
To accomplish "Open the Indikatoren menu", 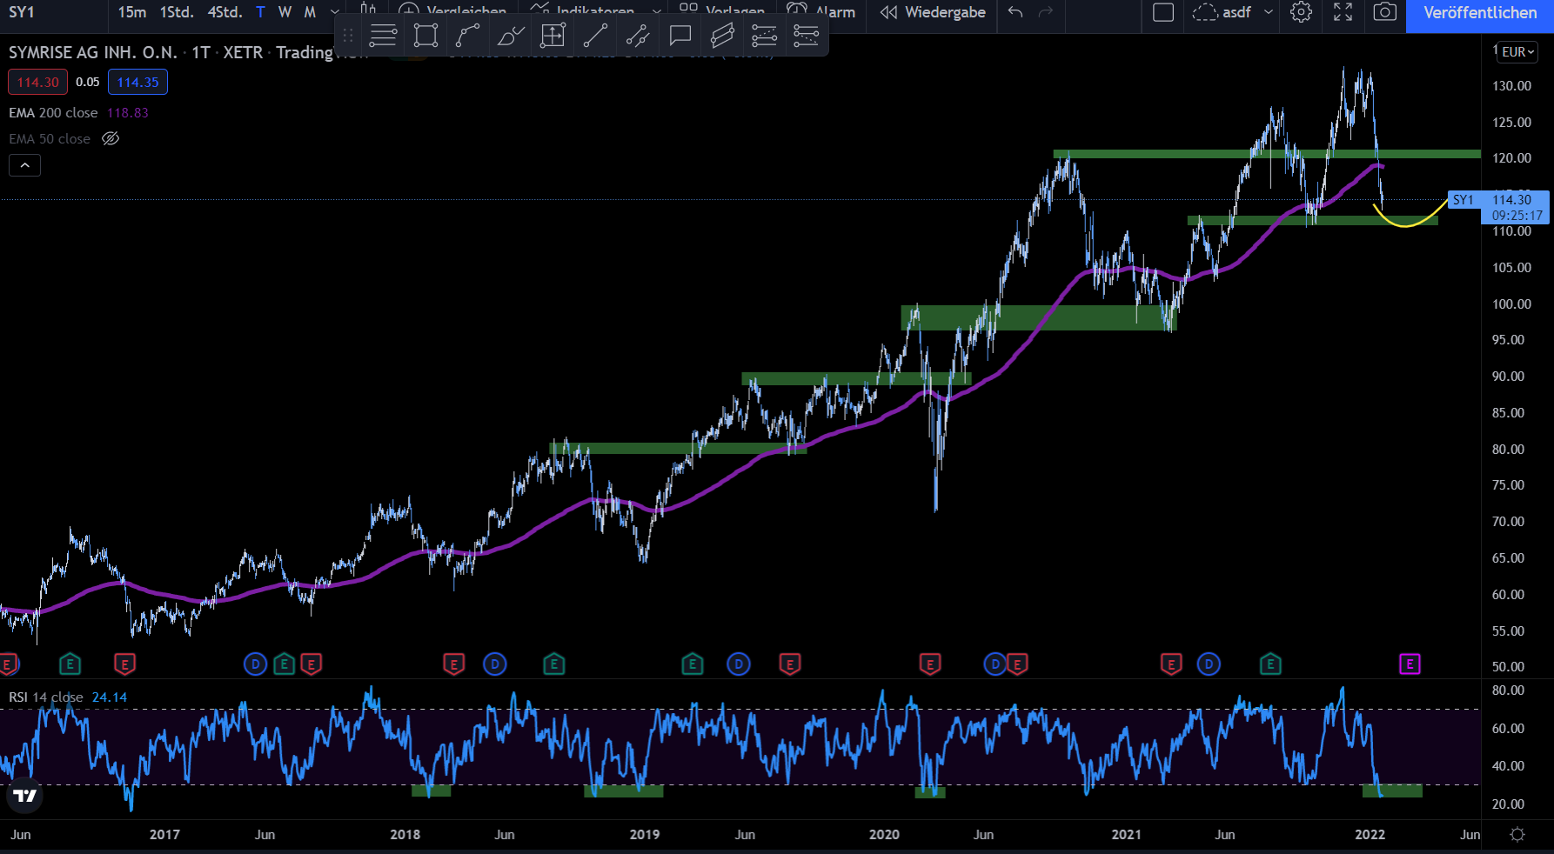I will pos(595,12).
